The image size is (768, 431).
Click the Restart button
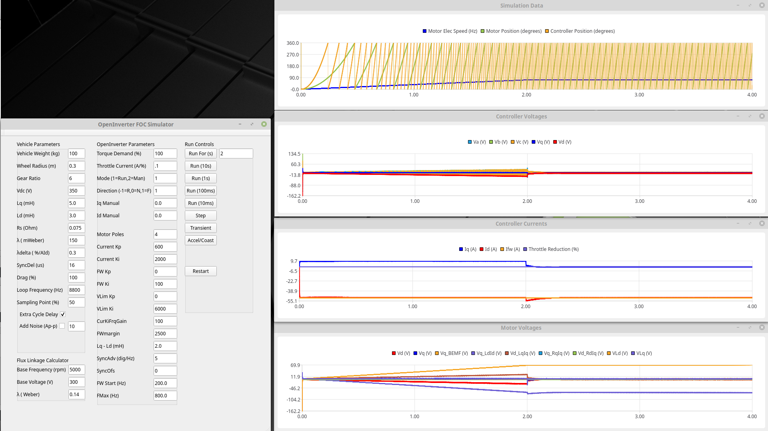(200, 271)
